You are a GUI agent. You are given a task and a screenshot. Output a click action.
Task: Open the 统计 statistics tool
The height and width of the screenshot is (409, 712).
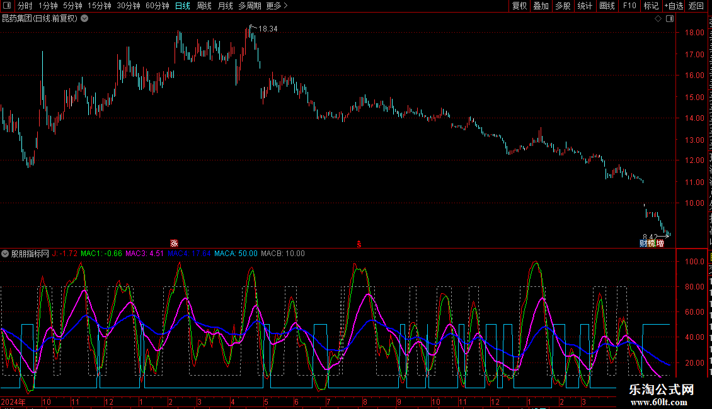click(x=584, y=6)
